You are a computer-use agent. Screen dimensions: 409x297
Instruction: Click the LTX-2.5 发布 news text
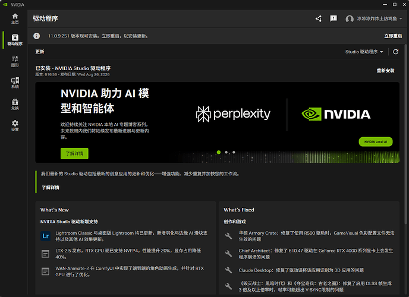click(128, 254)
